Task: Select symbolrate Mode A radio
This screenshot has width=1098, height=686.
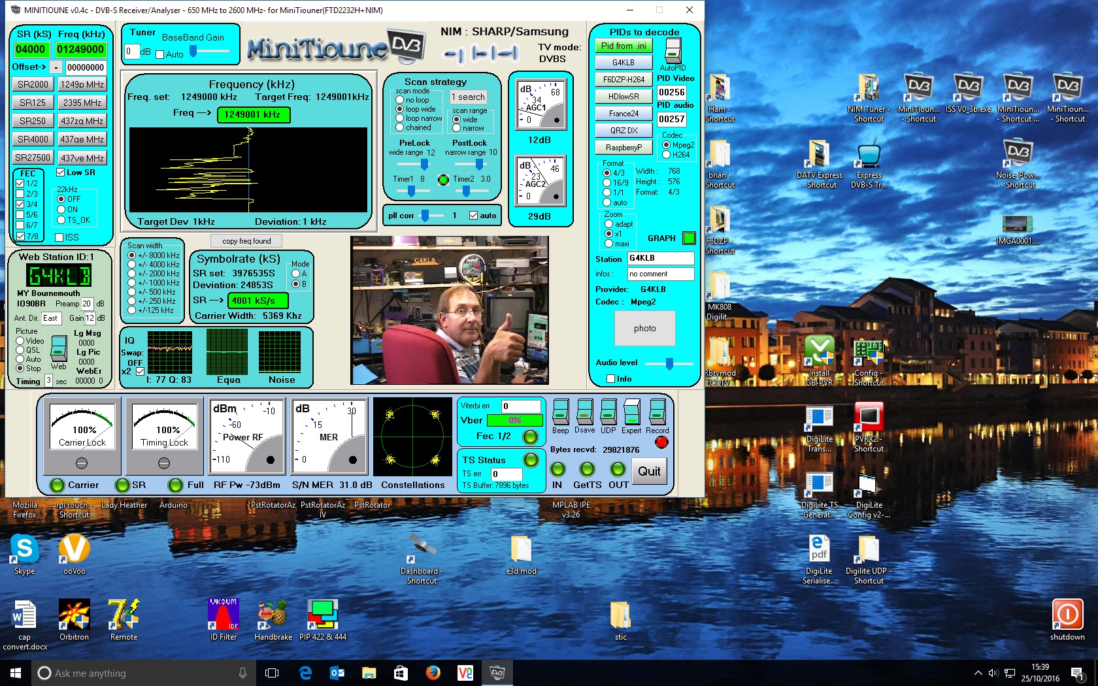Action: [x=295, y=274]
